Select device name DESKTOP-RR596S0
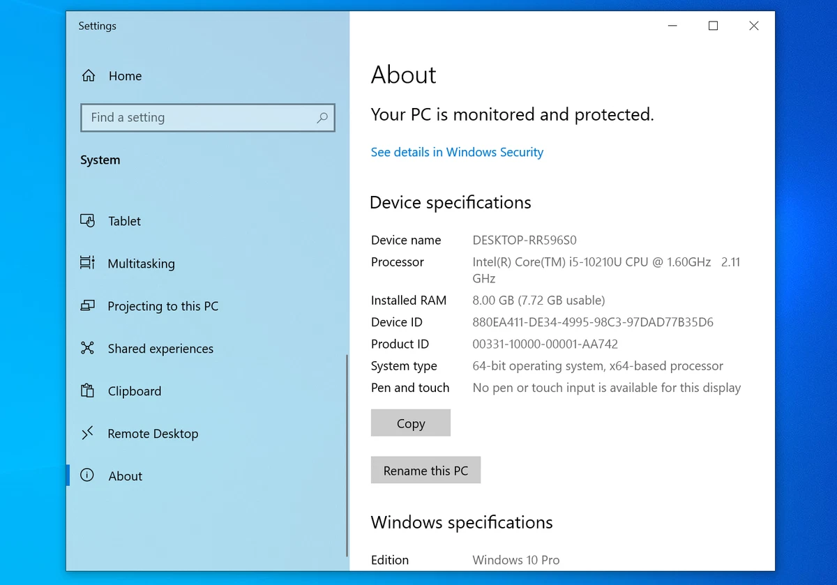The image size is (837, 585). click(x=525, y=240)
